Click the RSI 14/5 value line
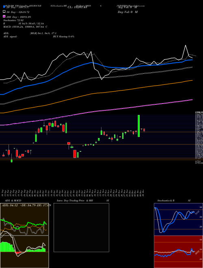The height and width of the screenshot is (268, 203). 24,24
